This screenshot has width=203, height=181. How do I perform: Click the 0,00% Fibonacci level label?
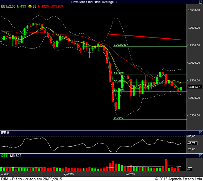coord(118,118)
